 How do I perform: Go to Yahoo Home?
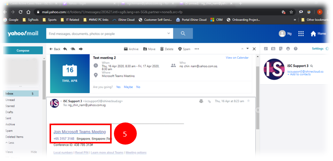coord(318,34)
